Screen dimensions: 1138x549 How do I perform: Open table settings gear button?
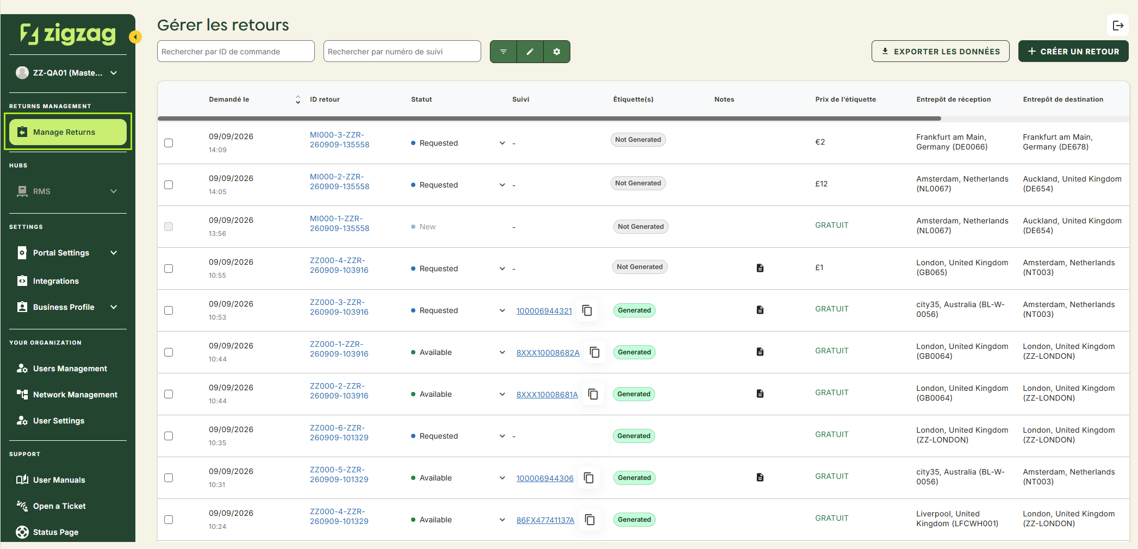point(557,52)
